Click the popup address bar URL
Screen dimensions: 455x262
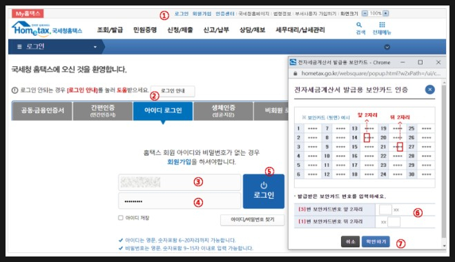(371, 73)
